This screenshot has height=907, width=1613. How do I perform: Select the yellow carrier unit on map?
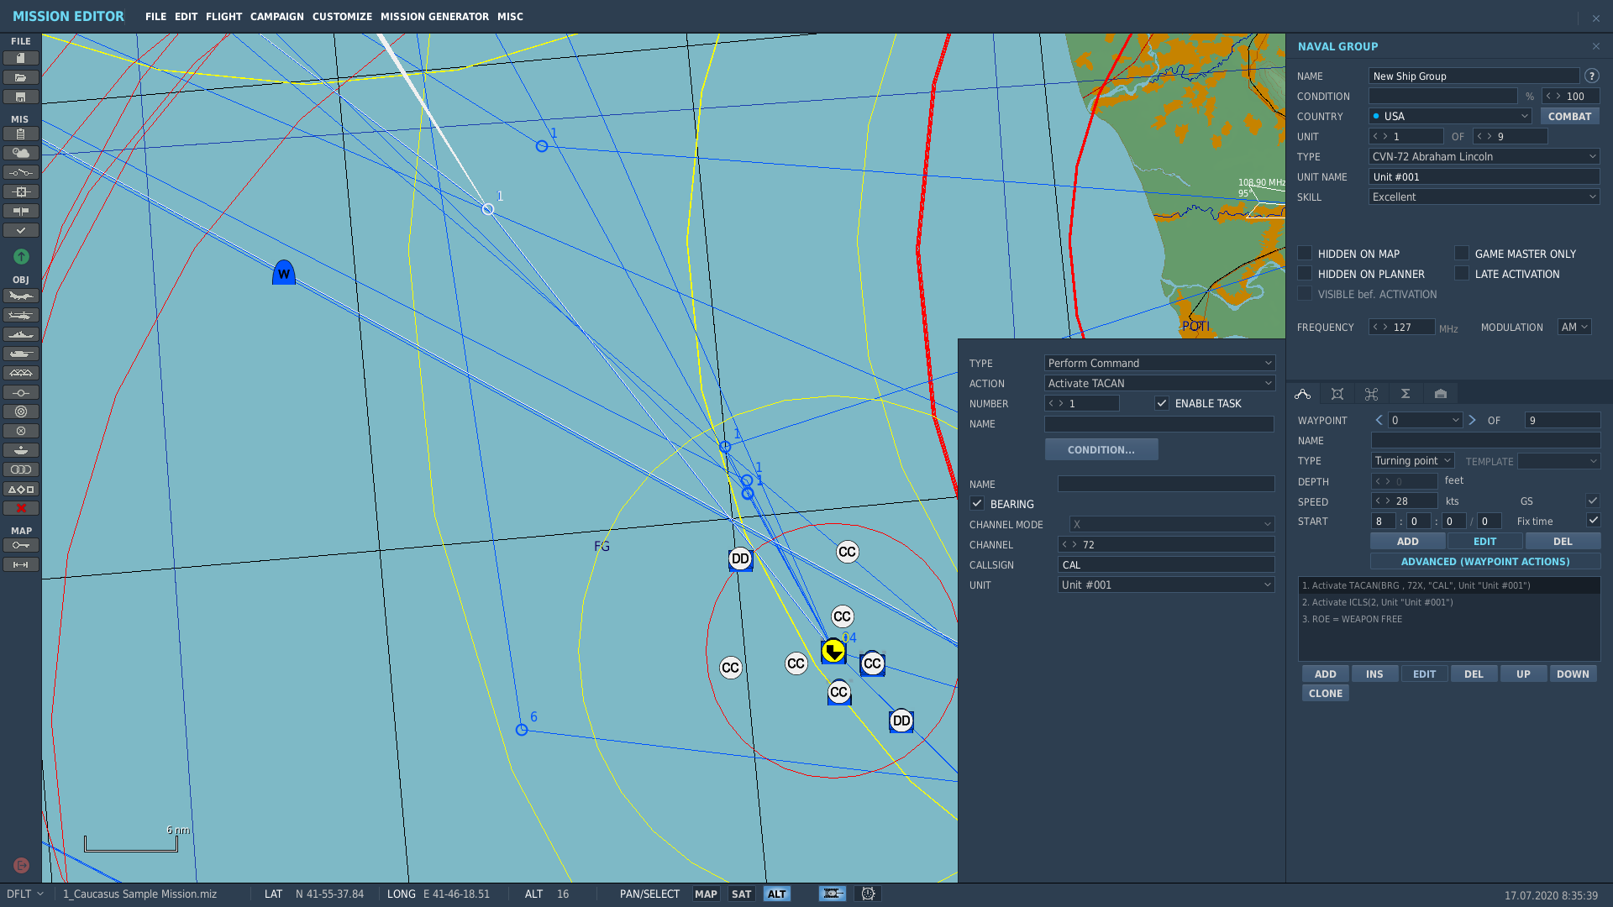point(833,651)
